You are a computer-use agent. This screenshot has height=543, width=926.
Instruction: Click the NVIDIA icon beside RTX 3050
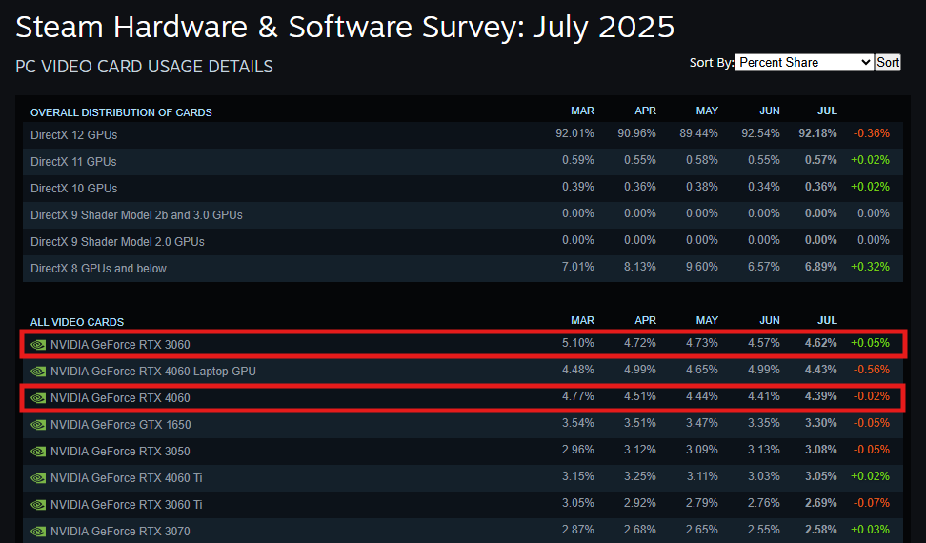(38, 452)
